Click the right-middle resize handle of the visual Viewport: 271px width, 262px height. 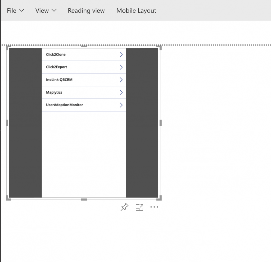coord(160,123)
